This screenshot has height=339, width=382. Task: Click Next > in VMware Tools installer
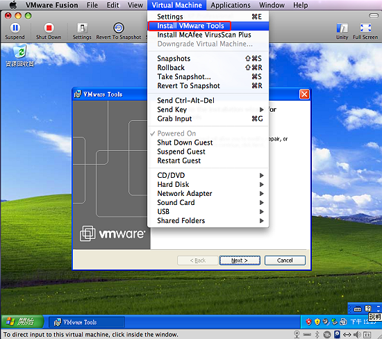(x=240, y=261)
